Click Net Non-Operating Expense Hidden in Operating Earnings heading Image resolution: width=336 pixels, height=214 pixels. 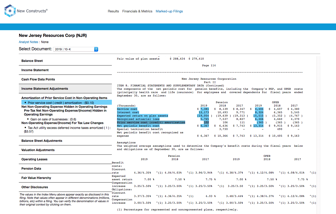pos(64,107)
